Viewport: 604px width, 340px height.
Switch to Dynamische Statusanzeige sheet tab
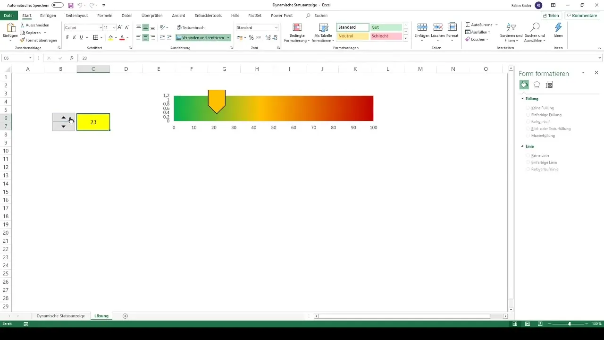pyautogui.click(x=61, y=316)
